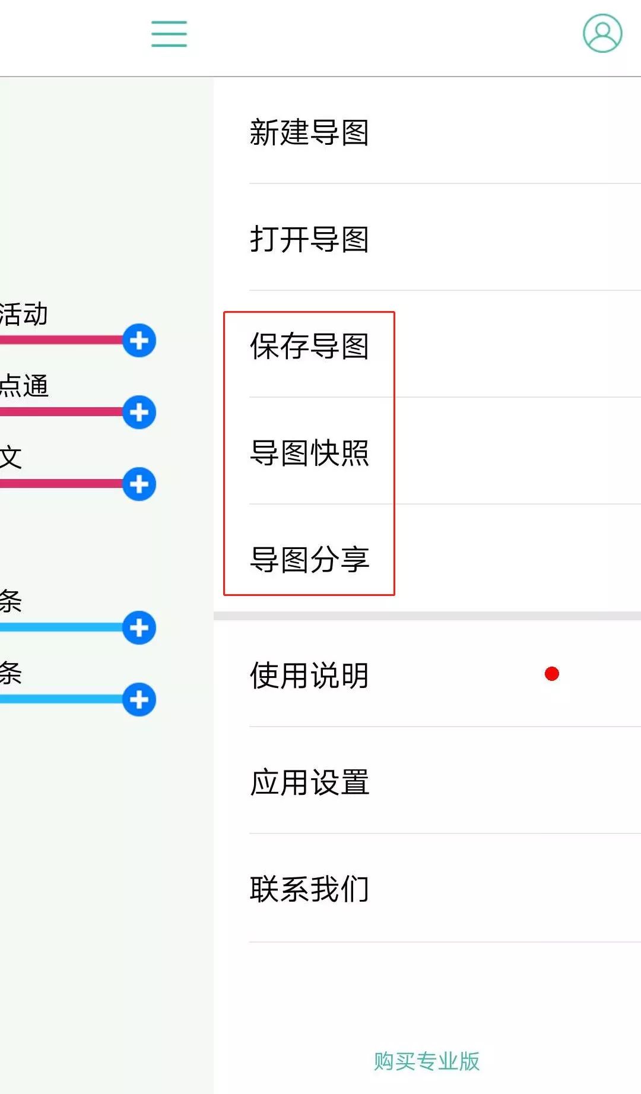This screenshot has width=641, height=1094.
Task: Click 购买专业版 link
Action: pos(427,1061)
